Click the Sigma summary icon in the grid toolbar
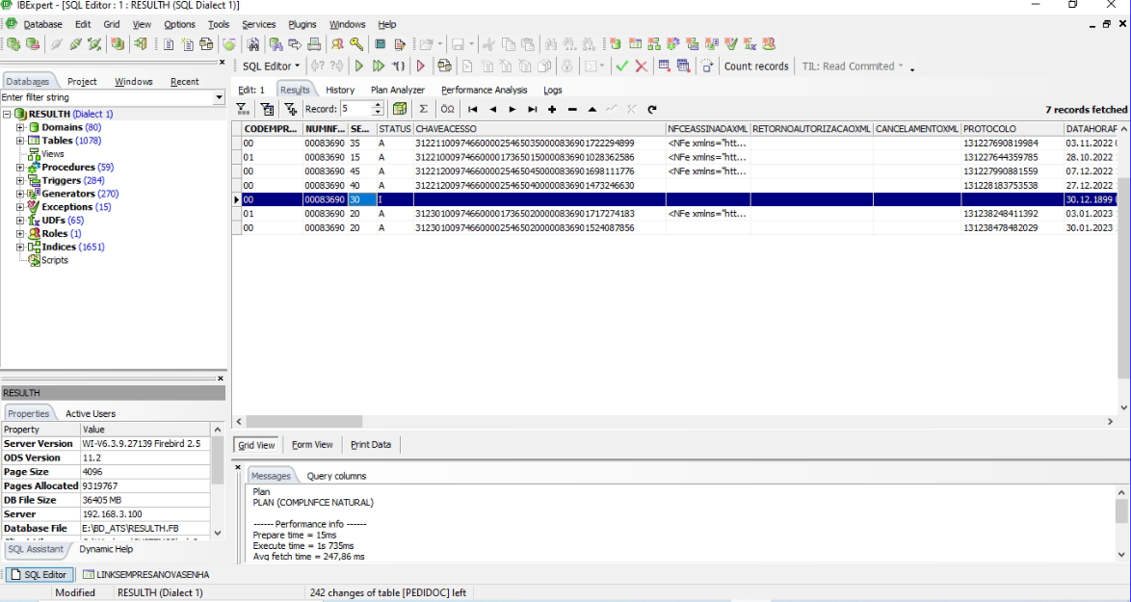 424,109
